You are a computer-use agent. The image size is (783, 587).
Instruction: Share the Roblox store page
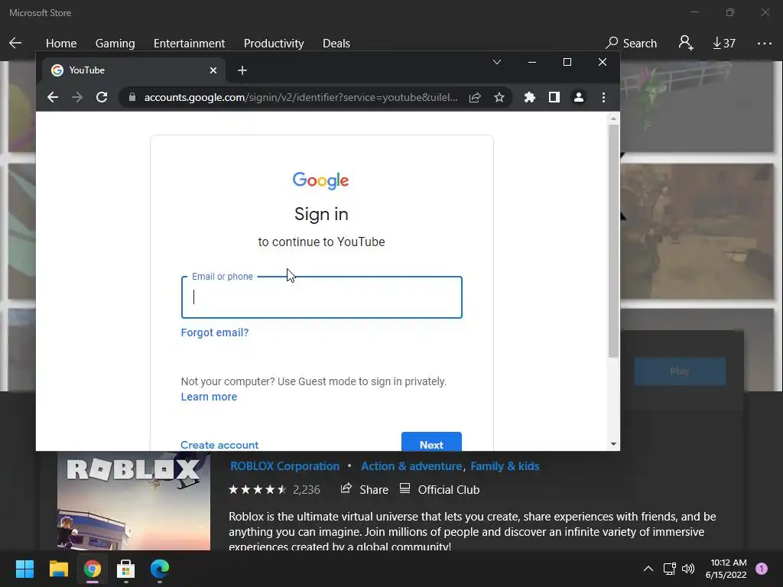[x=364, y=490]
